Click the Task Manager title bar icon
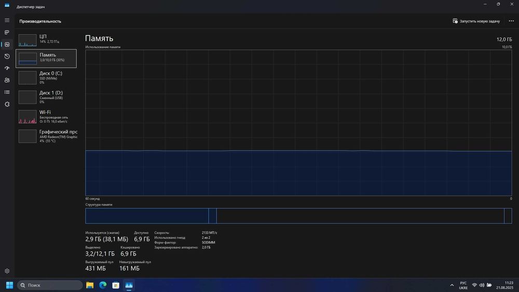Viewport: 519px width, 292px height. [7, 6]
